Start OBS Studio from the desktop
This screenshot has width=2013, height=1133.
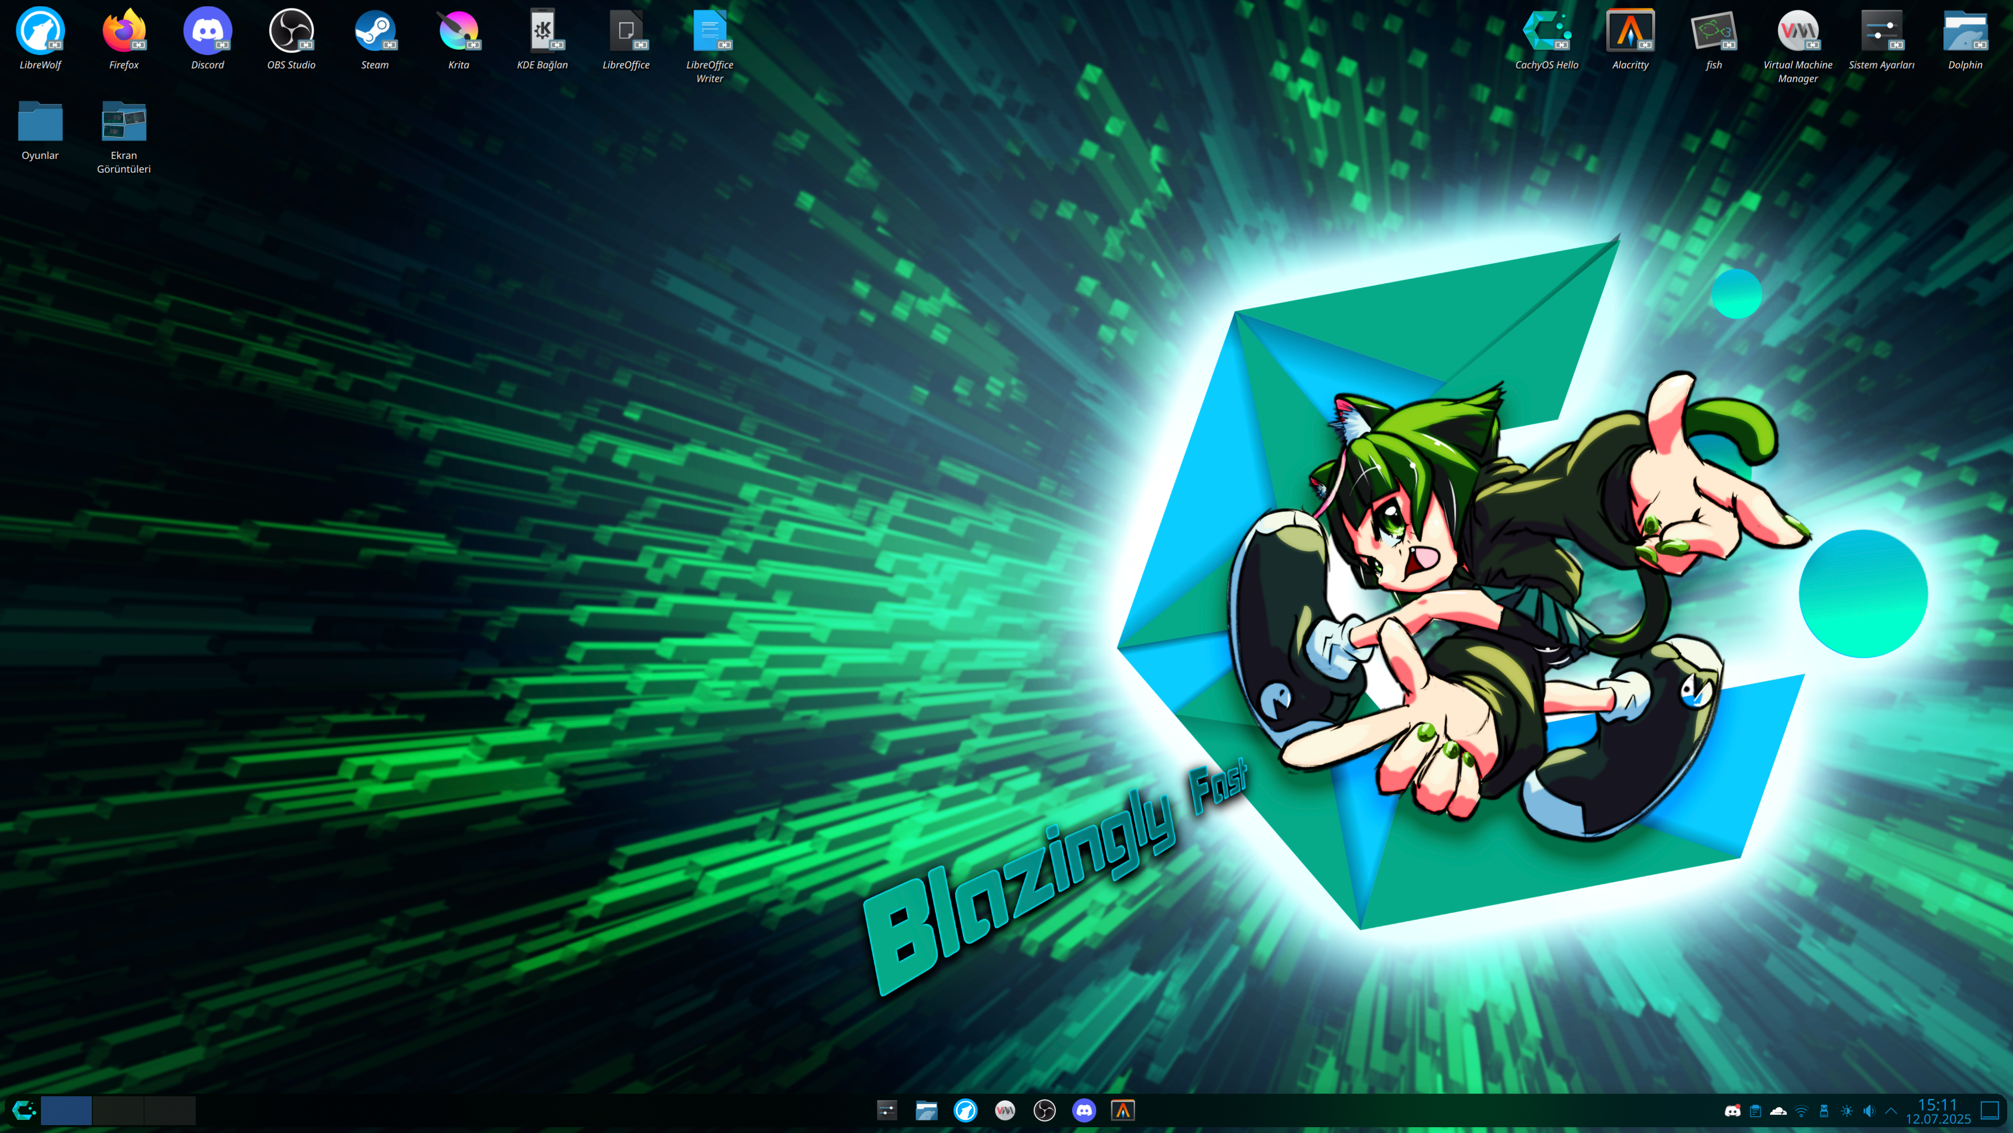[291, 39]
